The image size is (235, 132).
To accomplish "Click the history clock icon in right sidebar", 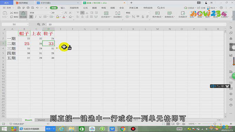I will [231, 99].
